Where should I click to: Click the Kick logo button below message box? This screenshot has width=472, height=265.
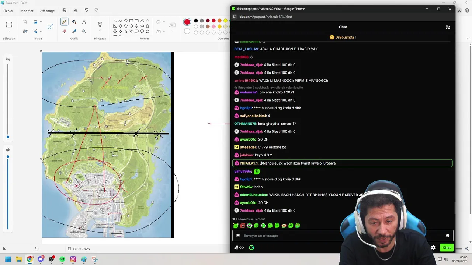tap(251, 248)
